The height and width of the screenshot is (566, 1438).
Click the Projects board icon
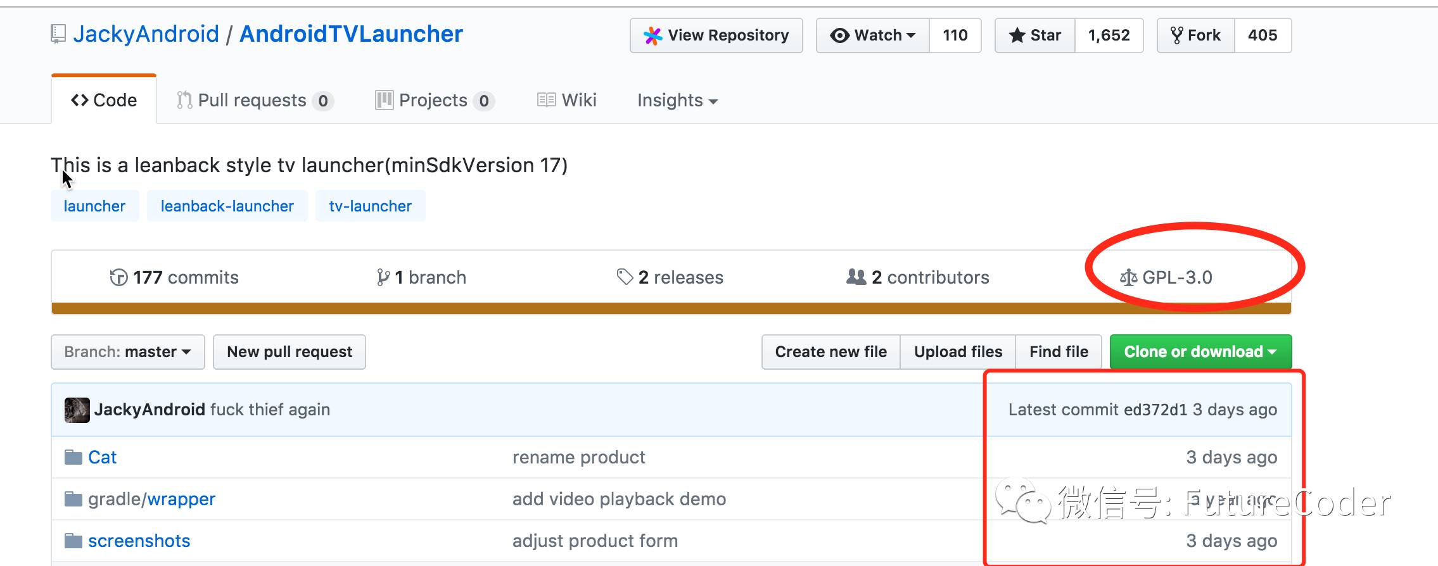click(384, 100)
